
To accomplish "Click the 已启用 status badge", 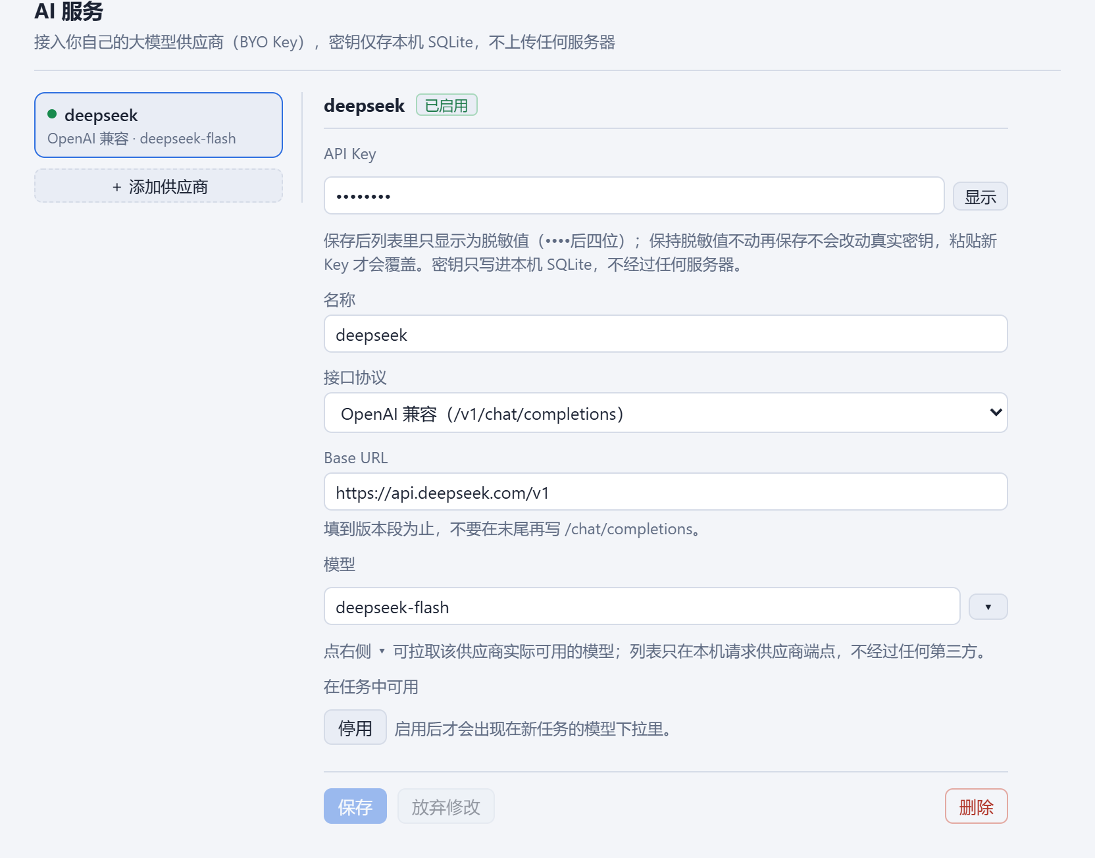I will [447, 105].
